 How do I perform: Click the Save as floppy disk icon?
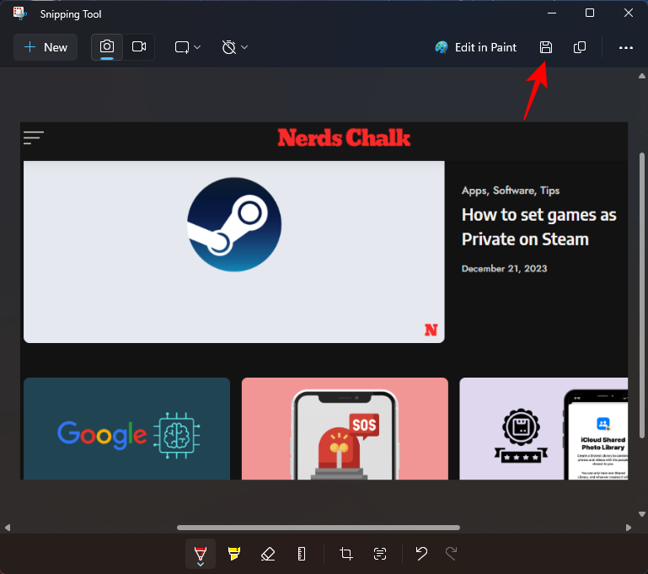(546, 47)
